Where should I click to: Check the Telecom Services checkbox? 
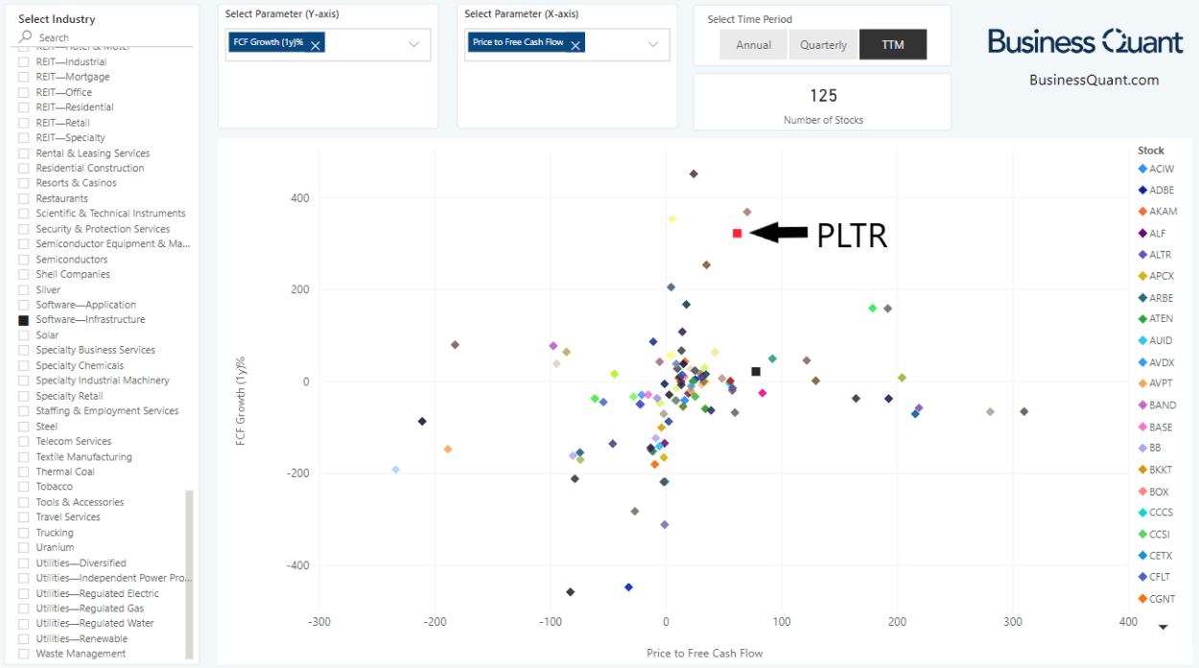pos(24,442)
